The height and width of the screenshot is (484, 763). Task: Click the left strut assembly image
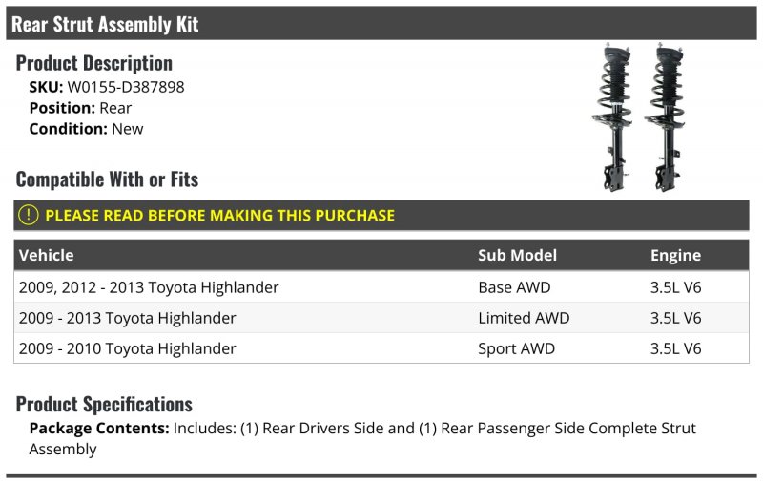pyautogui.click(x=612, y=117)
